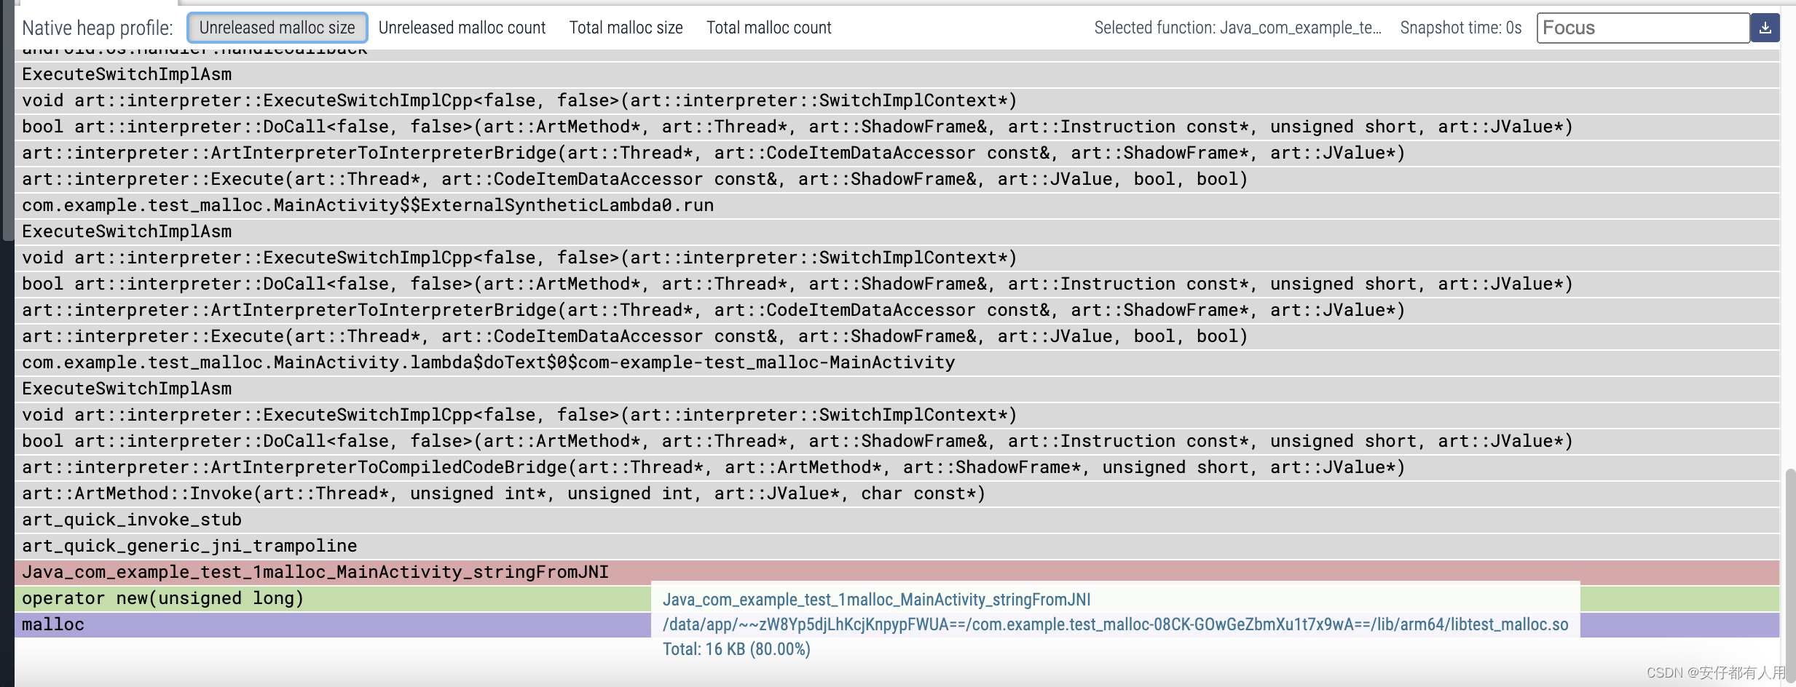Download the heap profile with the download icon
This screenshot has height=687, width=1796.
[x=1765, y=28]
